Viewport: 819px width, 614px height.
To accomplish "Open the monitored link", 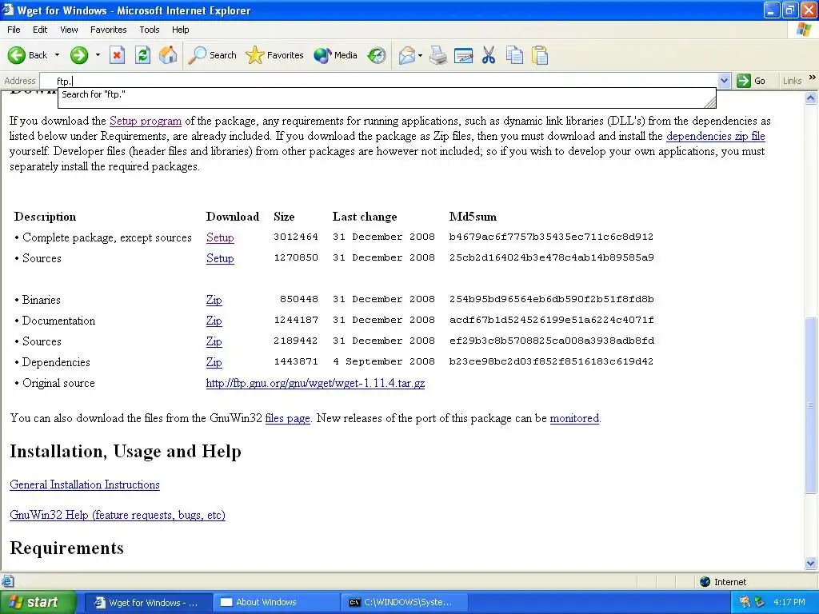I will (x=574, y=418).
